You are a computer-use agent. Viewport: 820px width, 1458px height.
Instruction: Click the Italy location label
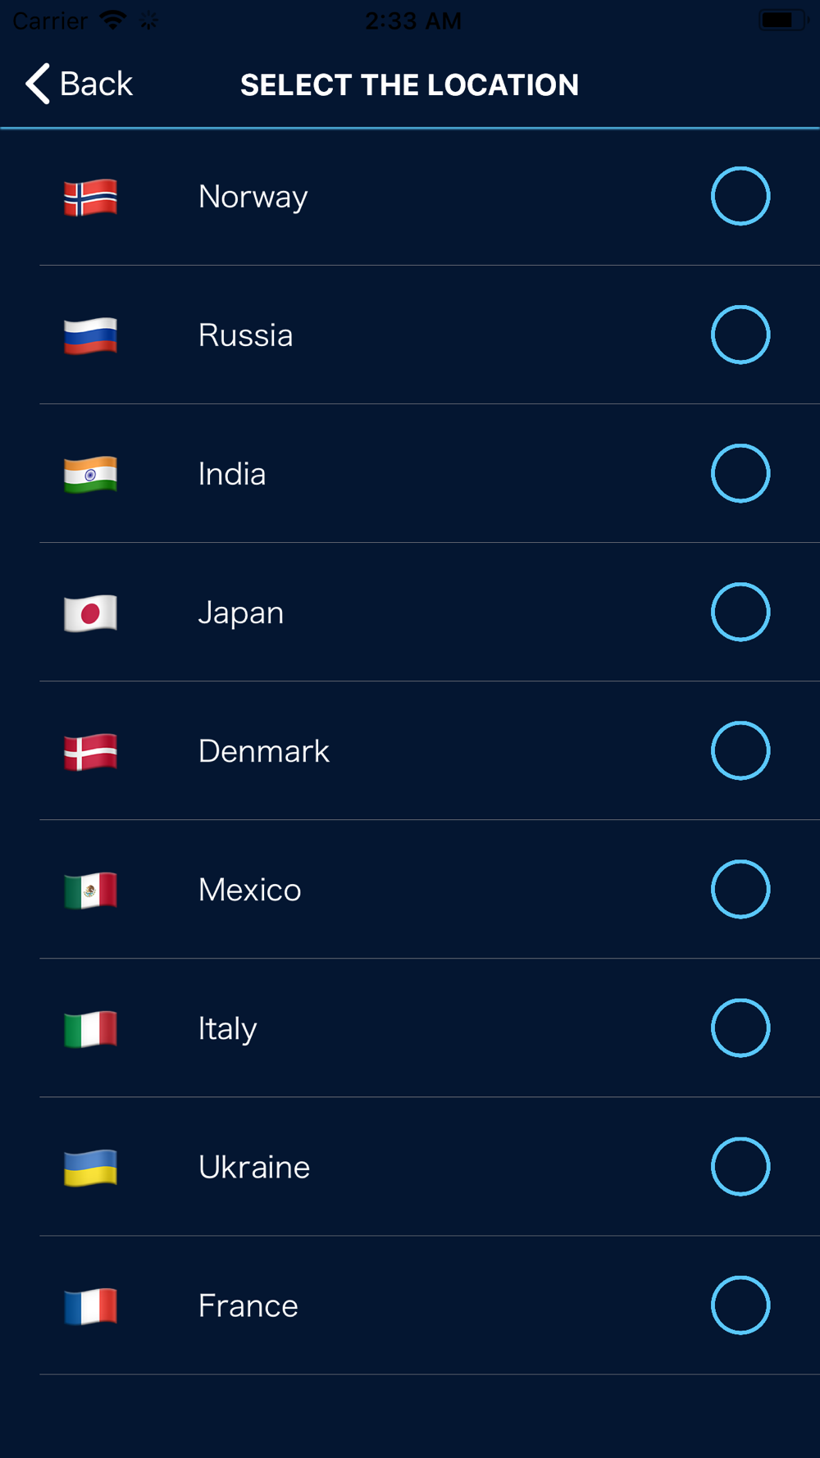coord(227,1028)
